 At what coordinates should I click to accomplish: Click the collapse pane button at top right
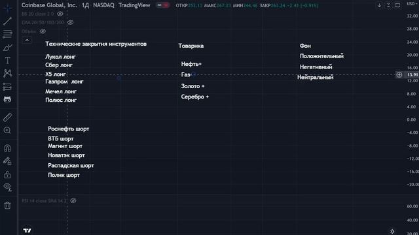[388, 5]
